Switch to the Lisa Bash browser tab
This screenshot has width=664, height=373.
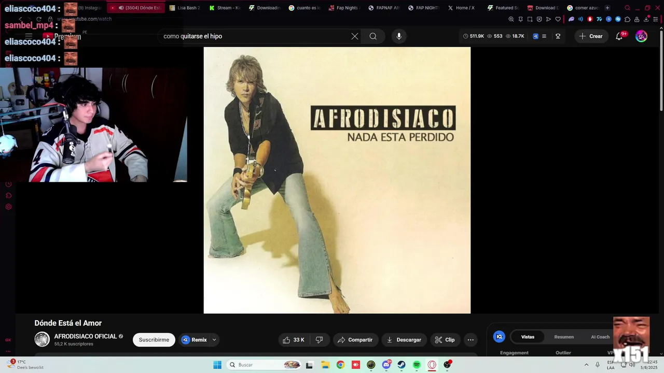point(185,8)
